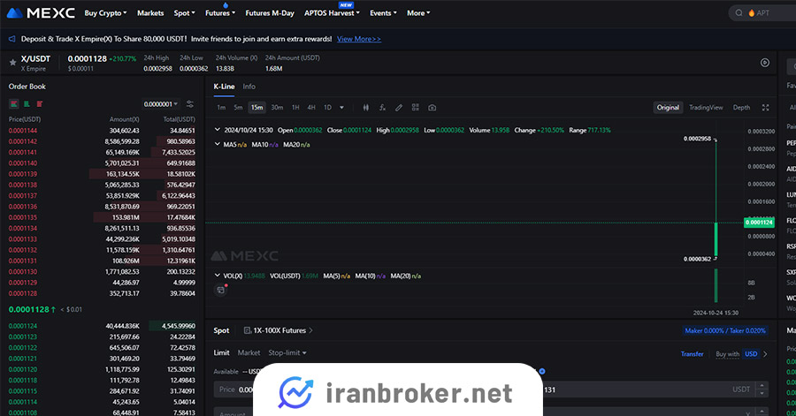Open the Spot trading tab

coord(221,330)
